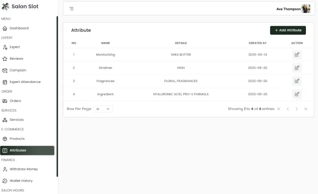Viewport: 318px width, 194px height.
Task: Select HYALURONIC ACID, PRO-V FORMULA cell
Action: click(181, 94)
